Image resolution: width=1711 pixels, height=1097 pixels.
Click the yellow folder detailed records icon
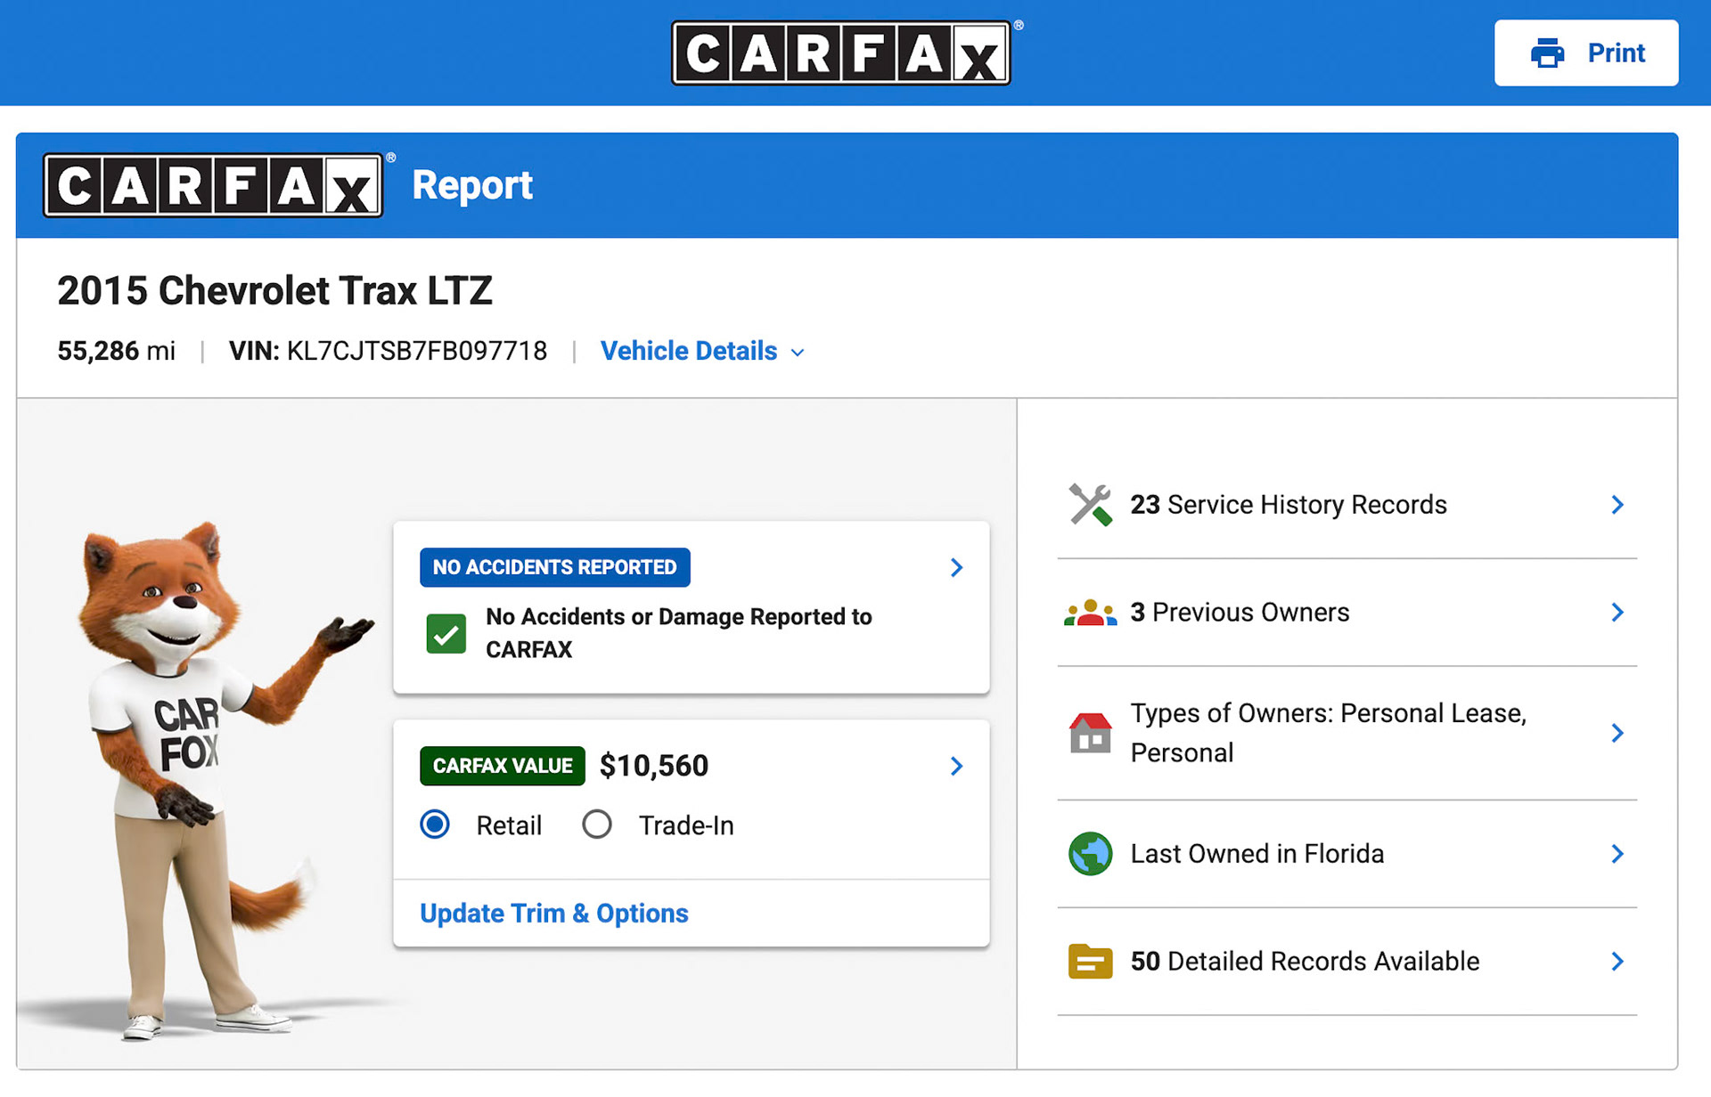pyautogui.click(x=1090, y=962)
